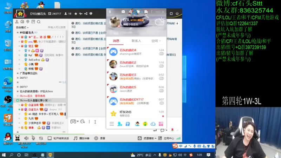Viewport: 281px width, 158px height.
Task: Click the channel ID 243717 in YY title
Action: 55,14
